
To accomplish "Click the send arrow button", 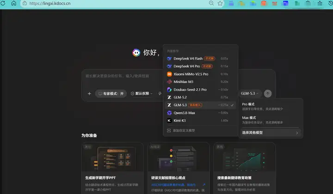I will click(x=268, y=93).
